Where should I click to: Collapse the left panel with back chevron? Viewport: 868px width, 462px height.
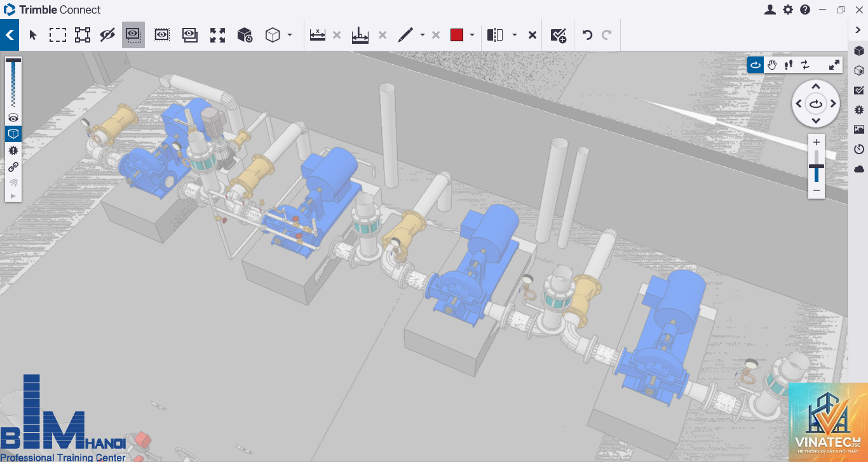click(10, 36)
